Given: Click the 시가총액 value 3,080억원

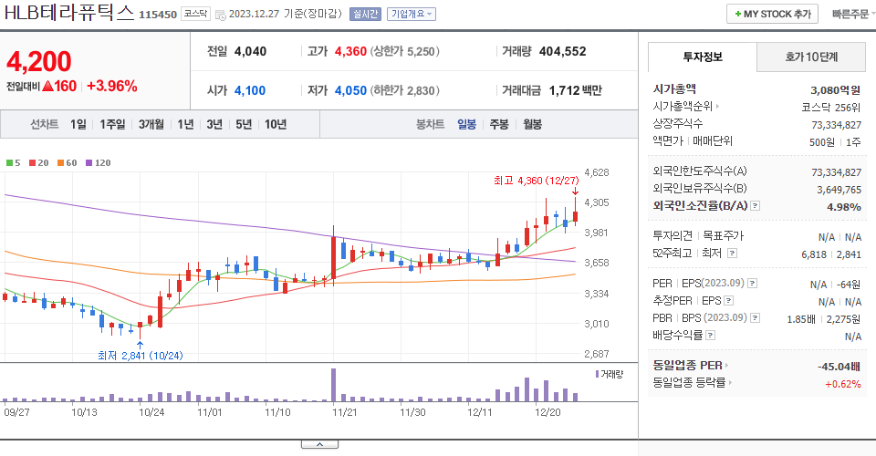Looking at the screenshot, I should coord(835,90).
